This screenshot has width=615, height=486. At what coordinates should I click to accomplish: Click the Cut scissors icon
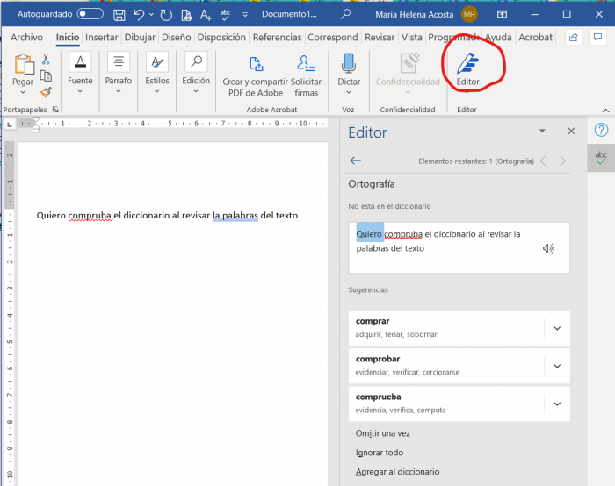pyautogui.click(x=46, y=59)
